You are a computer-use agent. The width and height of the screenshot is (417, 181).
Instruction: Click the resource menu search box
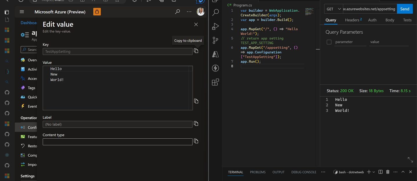coord(29,50)
